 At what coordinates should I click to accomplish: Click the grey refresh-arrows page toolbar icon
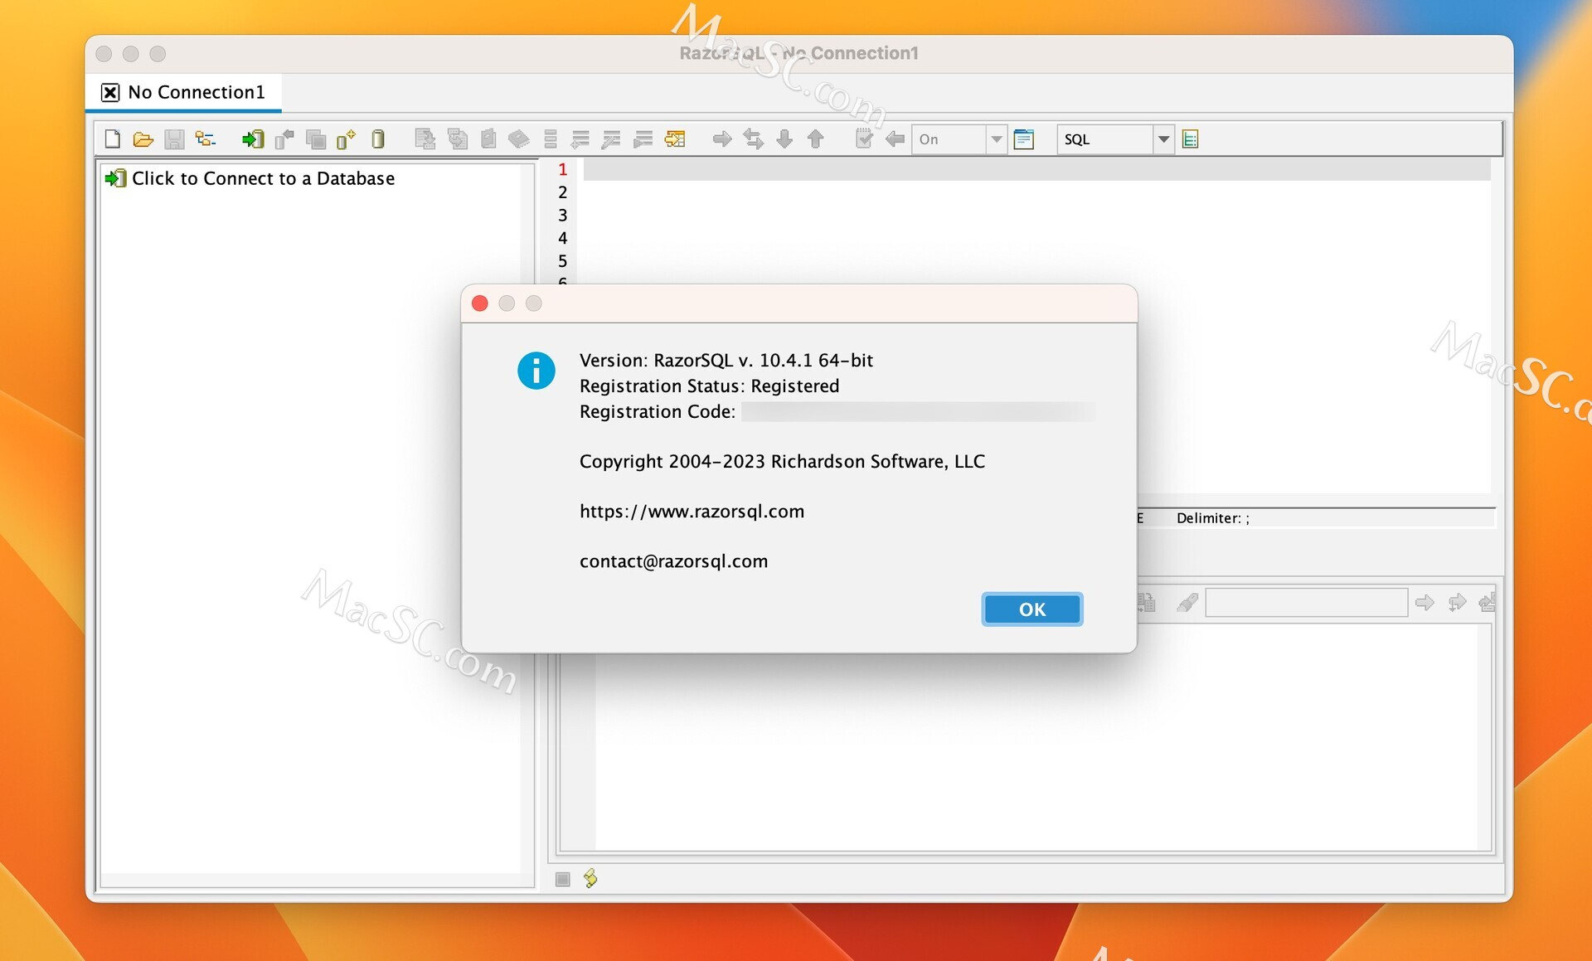tap(457, 139)
